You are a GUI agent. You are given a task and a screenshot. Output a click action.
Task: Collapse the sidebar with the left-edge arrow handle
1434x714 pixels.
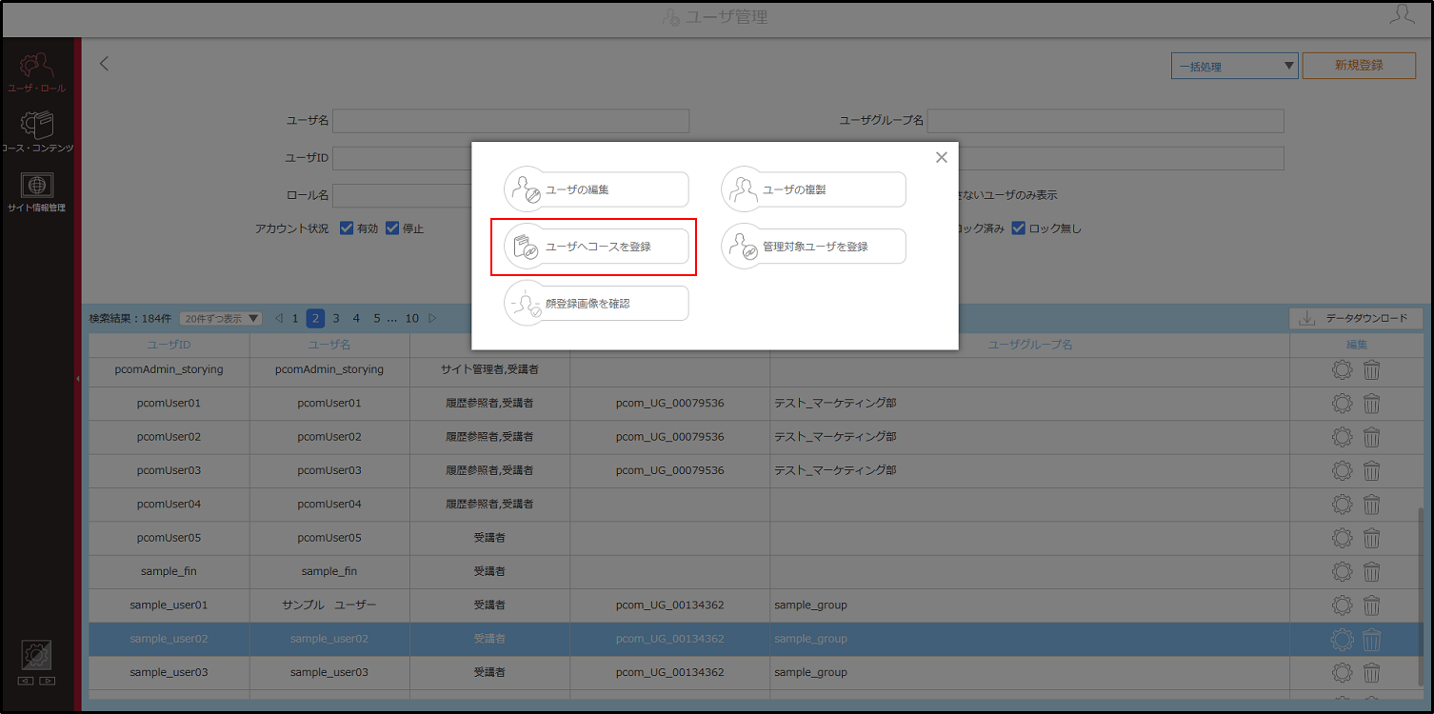tap(78, 379)
